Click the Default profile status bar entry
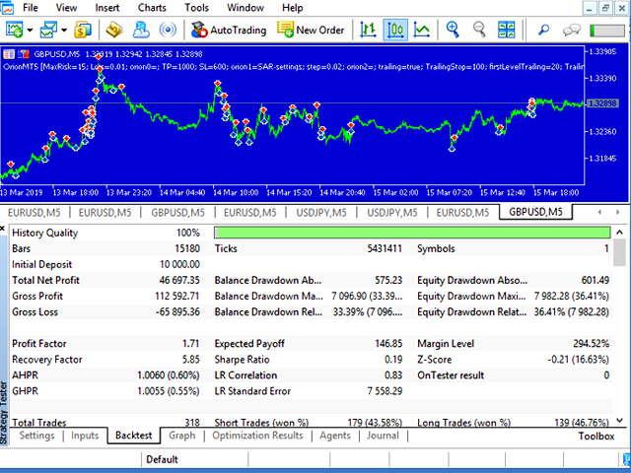Viewport: 631px width, 473px height. point(162,459)
